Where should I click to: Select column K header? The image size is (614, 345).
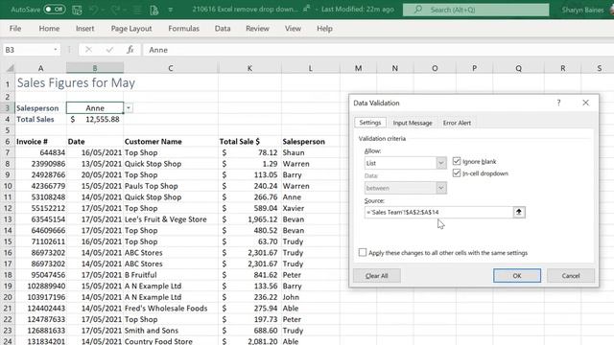(249, 68)
